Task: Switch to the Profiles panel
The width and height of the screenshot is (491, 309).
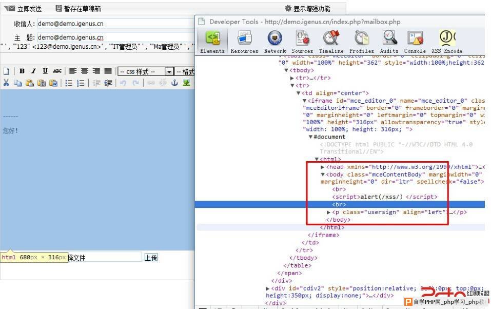Action: [361, 42]
